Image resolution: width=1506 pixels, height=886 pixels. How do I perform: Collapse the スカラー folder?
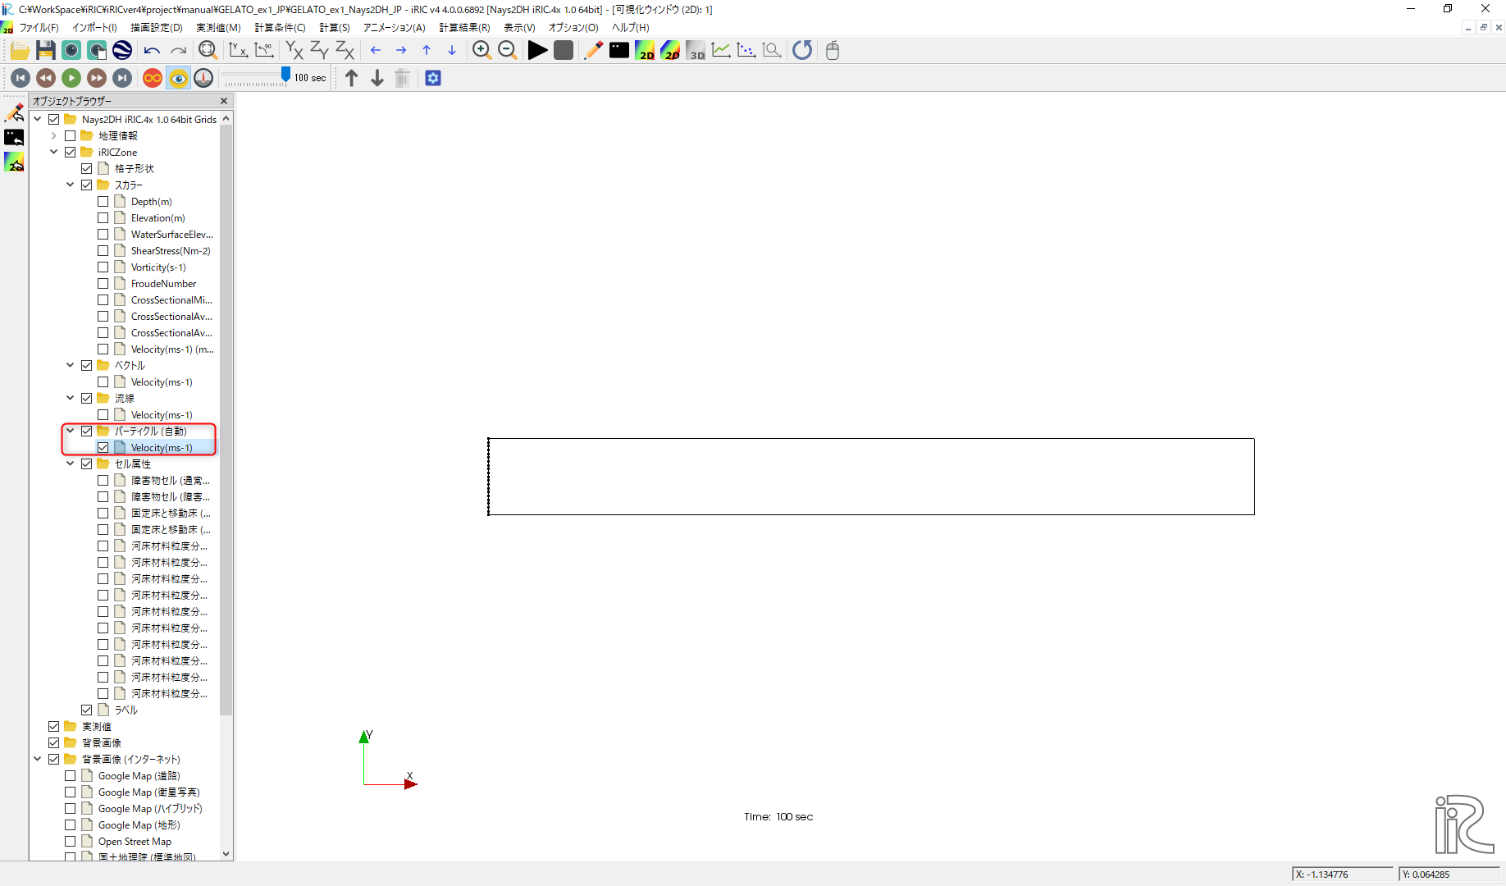point(71,185)
